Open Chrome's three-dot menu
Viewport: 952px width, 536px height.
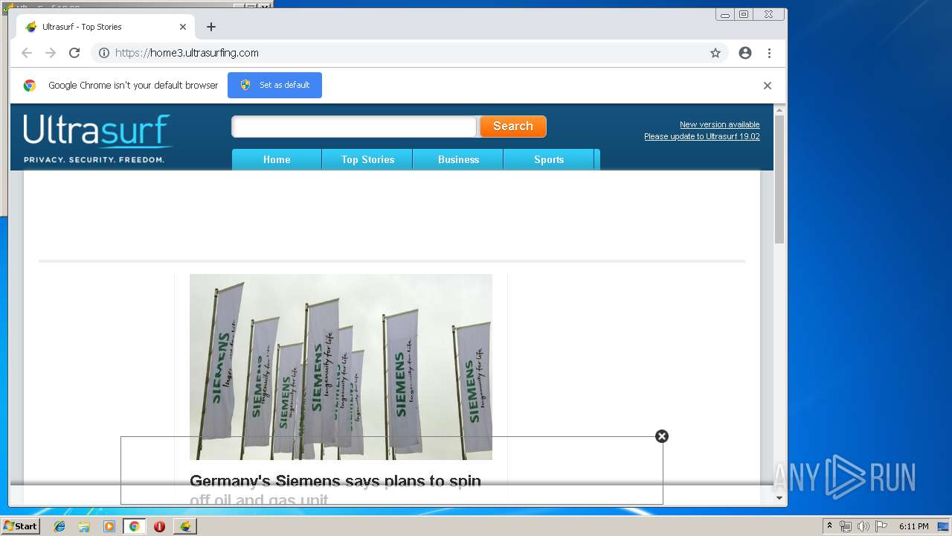[769, 53]
